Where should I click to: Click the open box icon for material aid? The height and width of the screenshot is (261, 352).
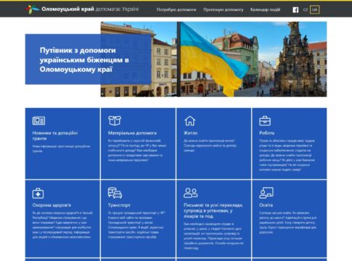[115, 120]
